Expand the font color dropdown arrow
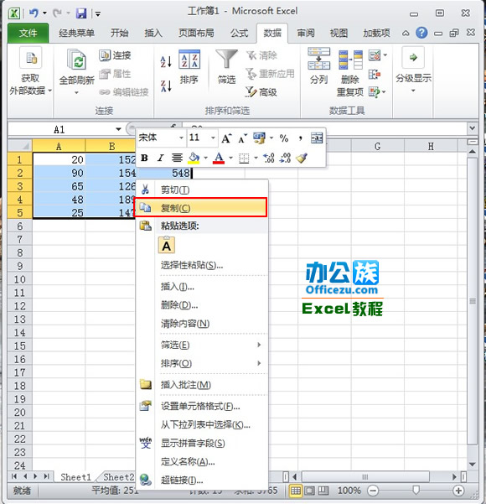 point(230,158)
